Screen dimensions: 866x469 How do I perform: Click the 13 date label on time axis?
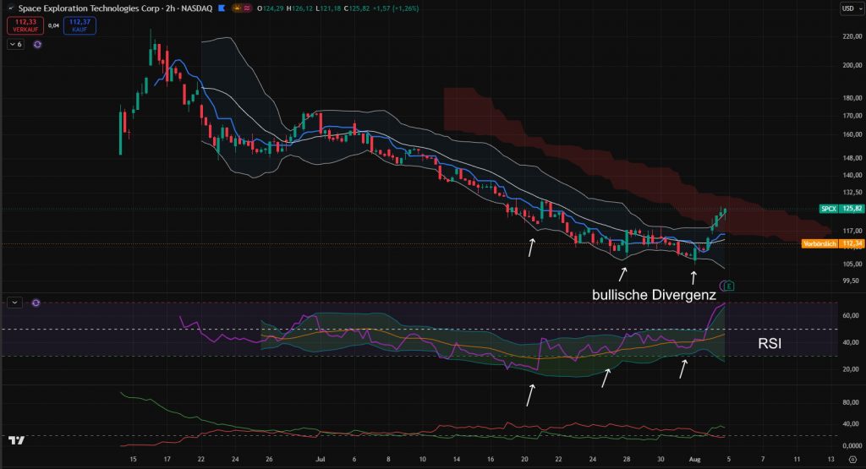point(831,459)
